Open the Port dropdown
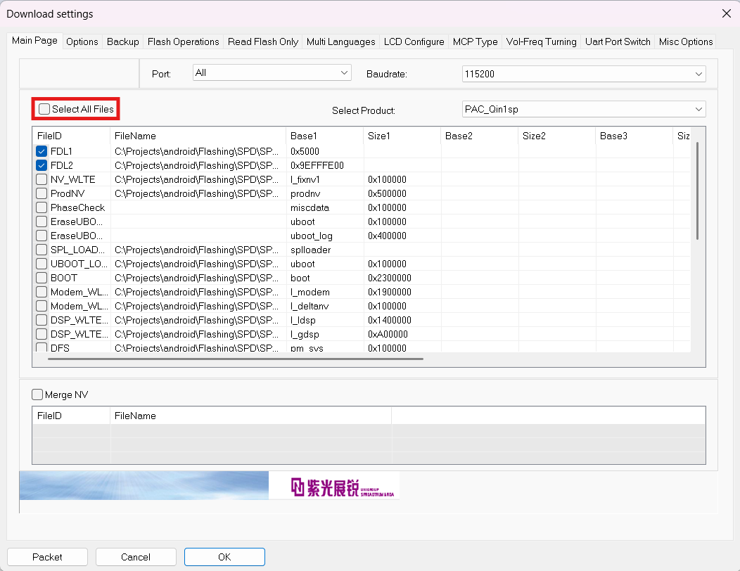The height and width of the screenshot is (571, 740). (x=272, y=72)
